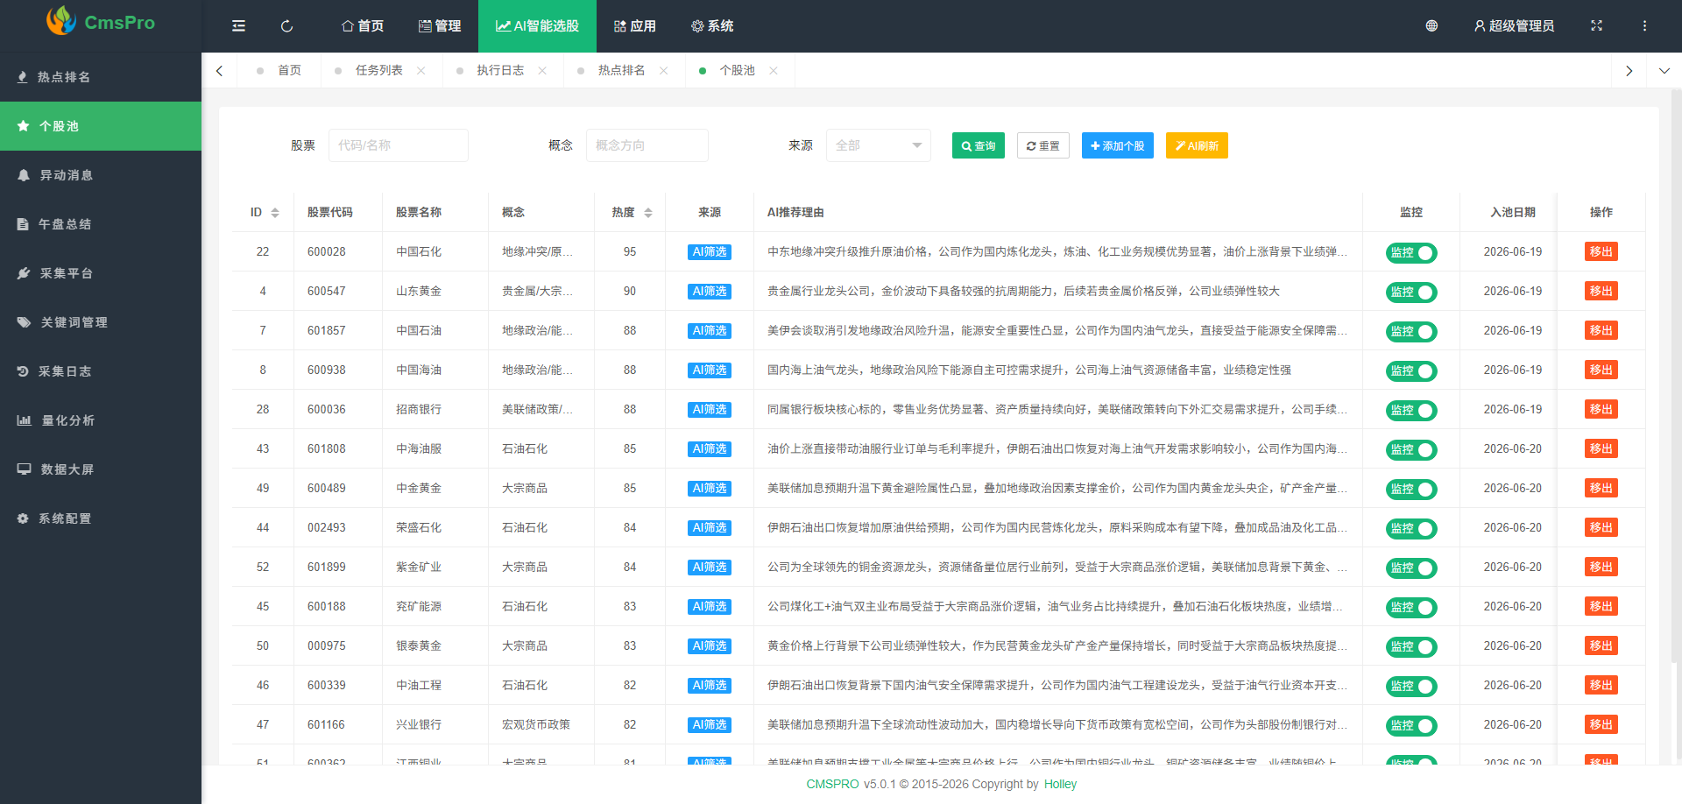Open 采集日志 in the sidebar

(101, 371)
